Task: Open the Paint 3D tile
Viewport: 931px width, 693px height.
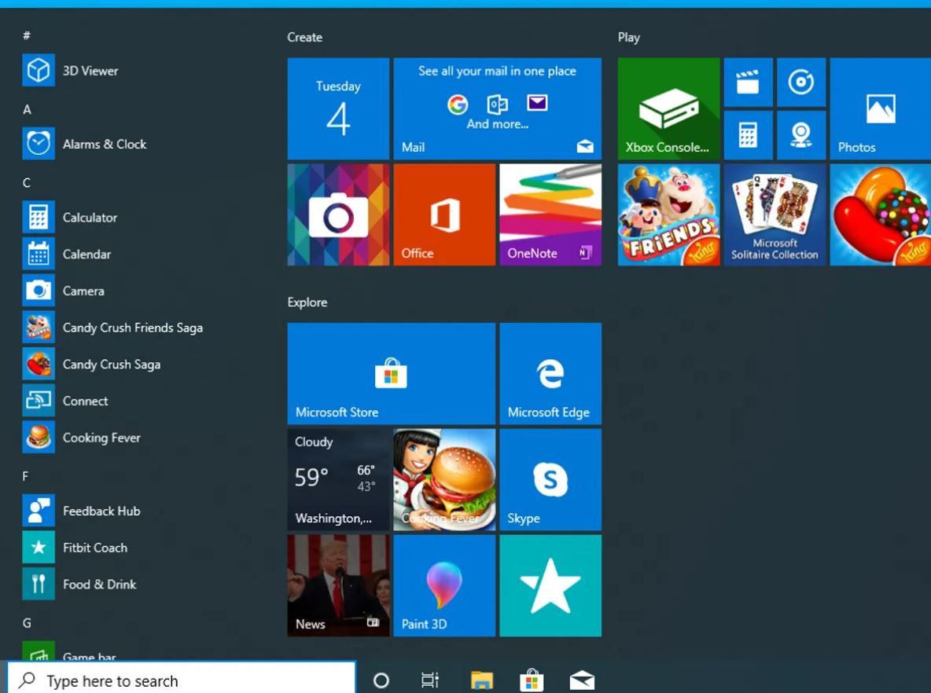Action: (x=443, y=585)
